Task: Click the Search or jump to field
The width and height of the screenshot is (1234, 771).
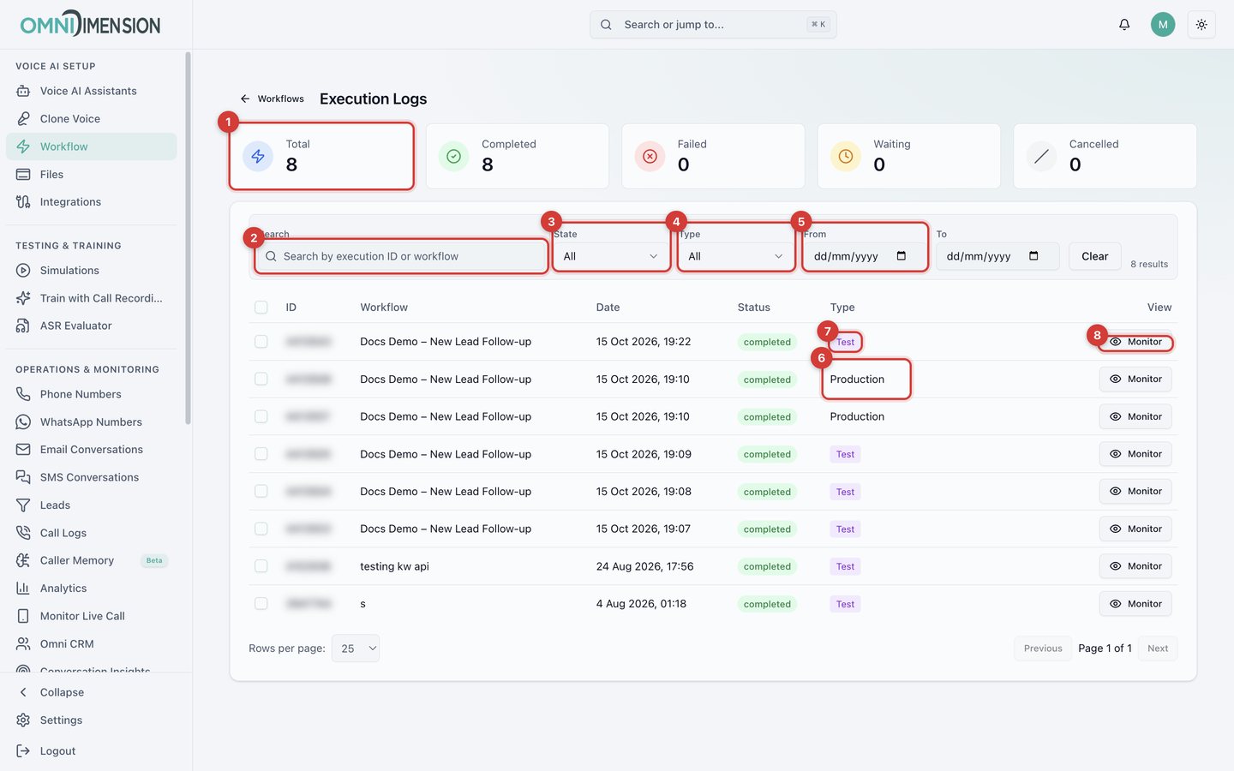Action: 713,25
